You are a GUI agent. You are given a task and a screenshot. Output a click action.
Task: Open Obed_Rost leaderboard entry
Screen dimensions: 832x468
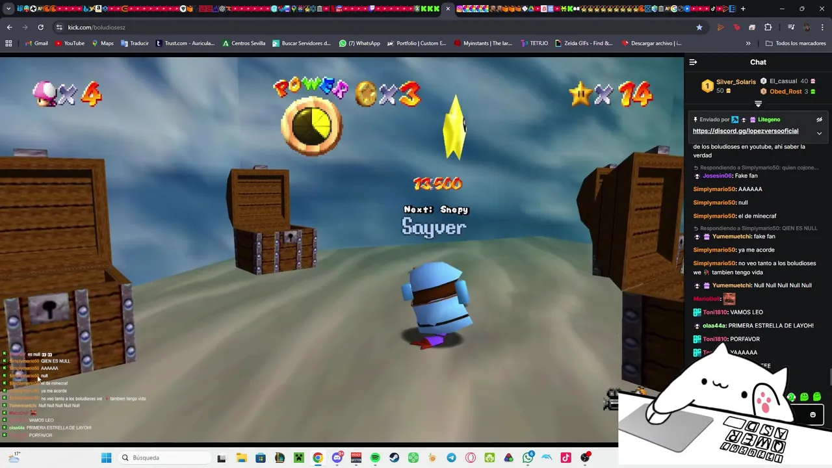tap(785, 92)
